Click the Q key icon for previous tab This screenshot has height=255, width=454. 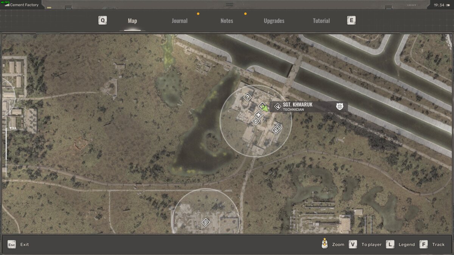(x=103, y=20)
